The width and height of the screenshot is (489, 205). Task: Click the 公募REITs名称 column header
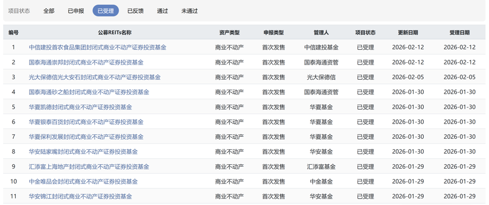115,33
